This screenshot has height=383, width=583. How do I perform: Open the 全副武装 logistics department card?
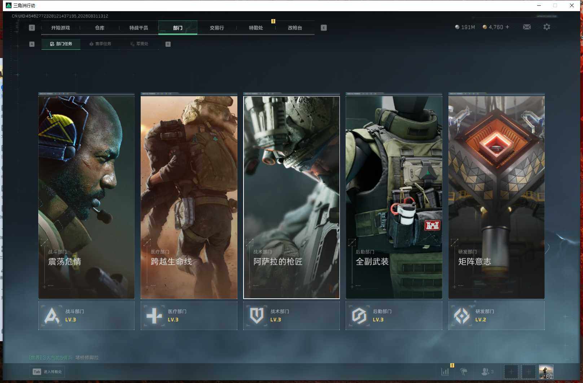pos(394,197)
